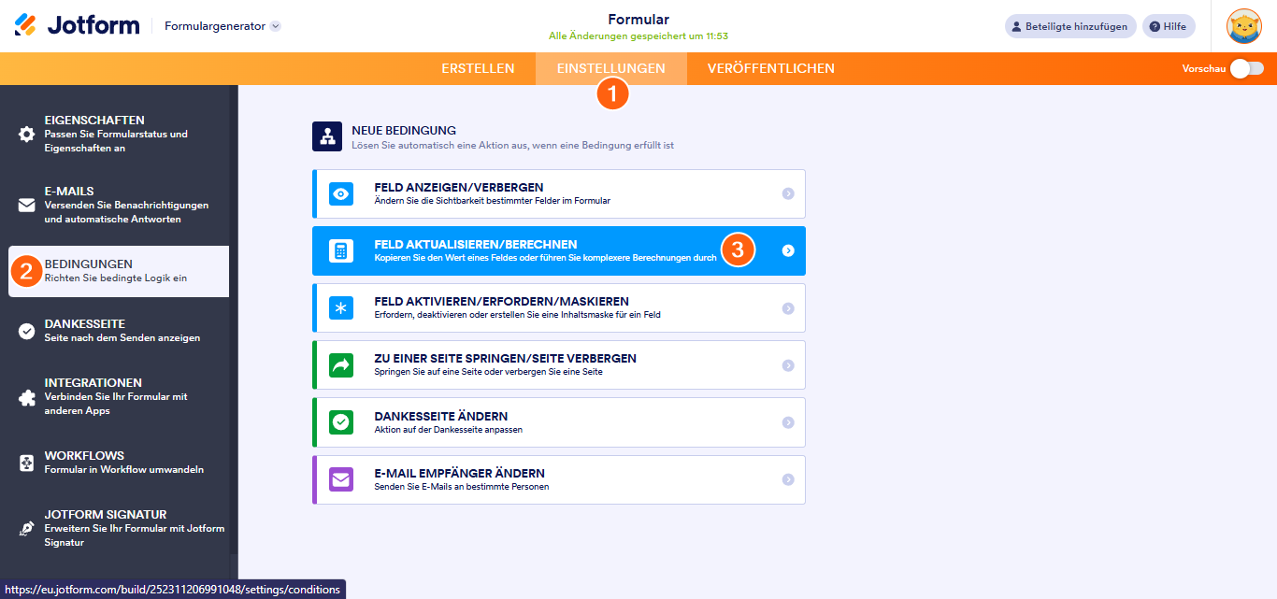Expand arrow for E-Mail Empfänger ändern
This screenshot has width=1277, height=599.
coord(788,480)
